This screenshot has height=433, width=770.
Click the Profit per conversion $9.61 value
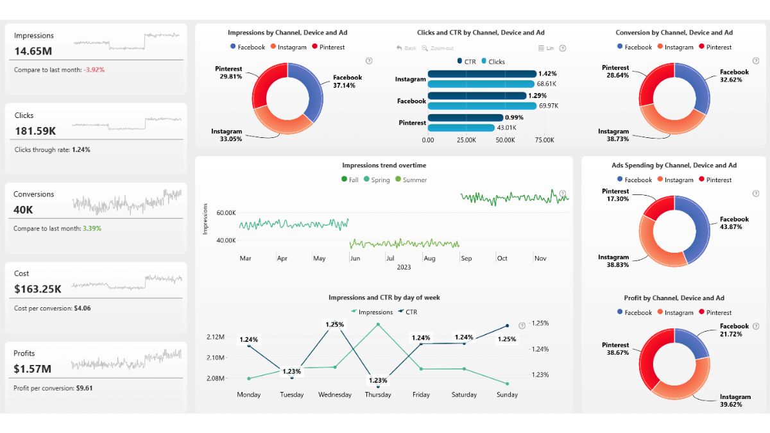click(84, 388)
